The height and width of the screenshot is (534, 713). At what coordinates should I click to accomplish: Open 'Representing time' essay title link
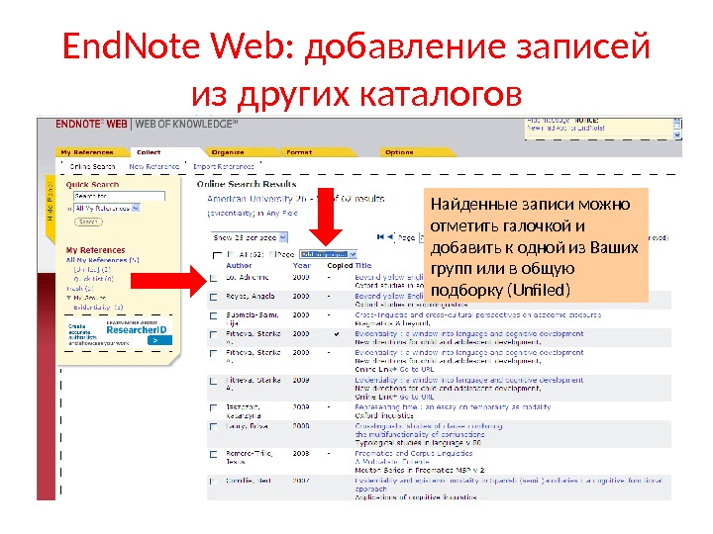453,406
